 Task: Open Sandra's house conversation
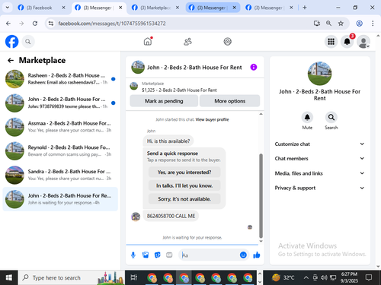[60, 175]
